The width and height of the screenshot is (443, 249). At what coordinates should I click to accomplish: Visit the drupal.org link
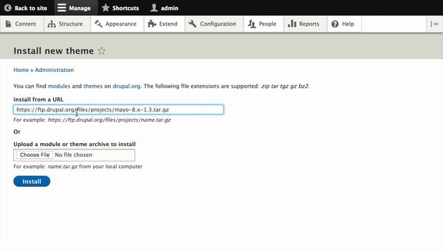(x=126, y=86)
